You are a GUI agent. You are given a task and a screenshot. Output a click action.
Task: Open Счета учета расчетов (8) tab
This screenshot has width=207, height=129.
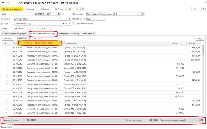coord(68,34)
